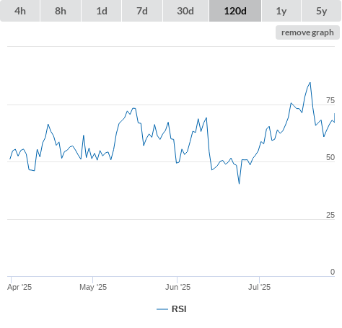This screenshot has height=328, width=342.
Task: Click the Jul '25 axis tick label
Action: click(x=259, y=287)
